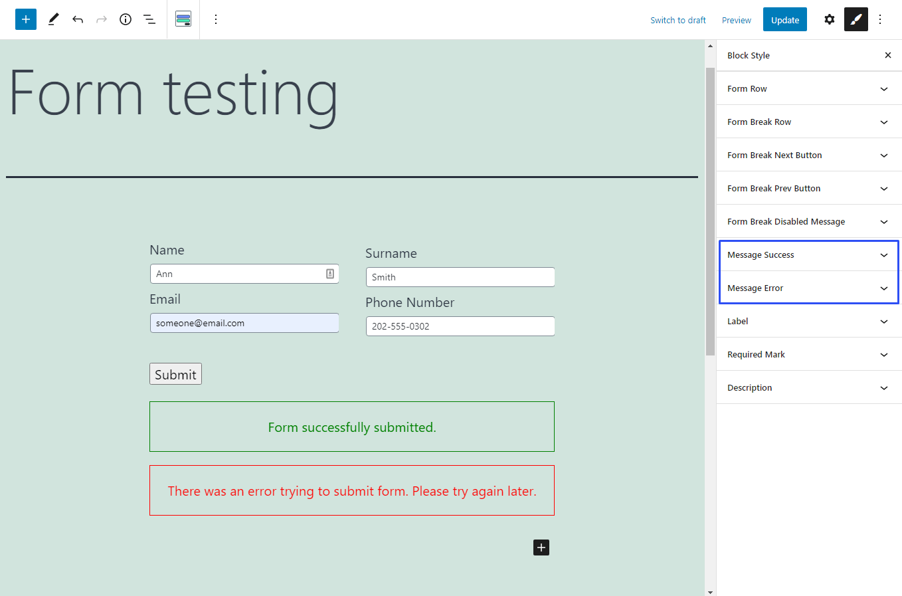The width and height of the screenshot is (902, 596).
Task: Click Switch to draft
Action: (x=677, y=20)
